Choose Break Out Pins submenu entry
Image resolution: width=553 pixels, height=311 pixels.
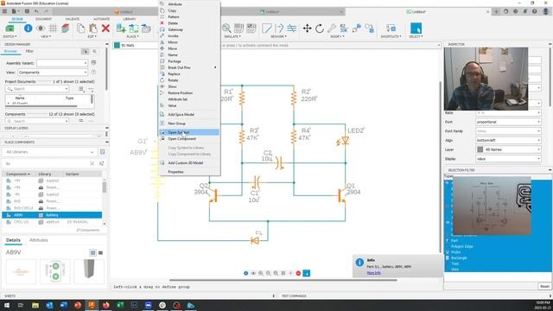pyautogui.click(x=189, y=67)
